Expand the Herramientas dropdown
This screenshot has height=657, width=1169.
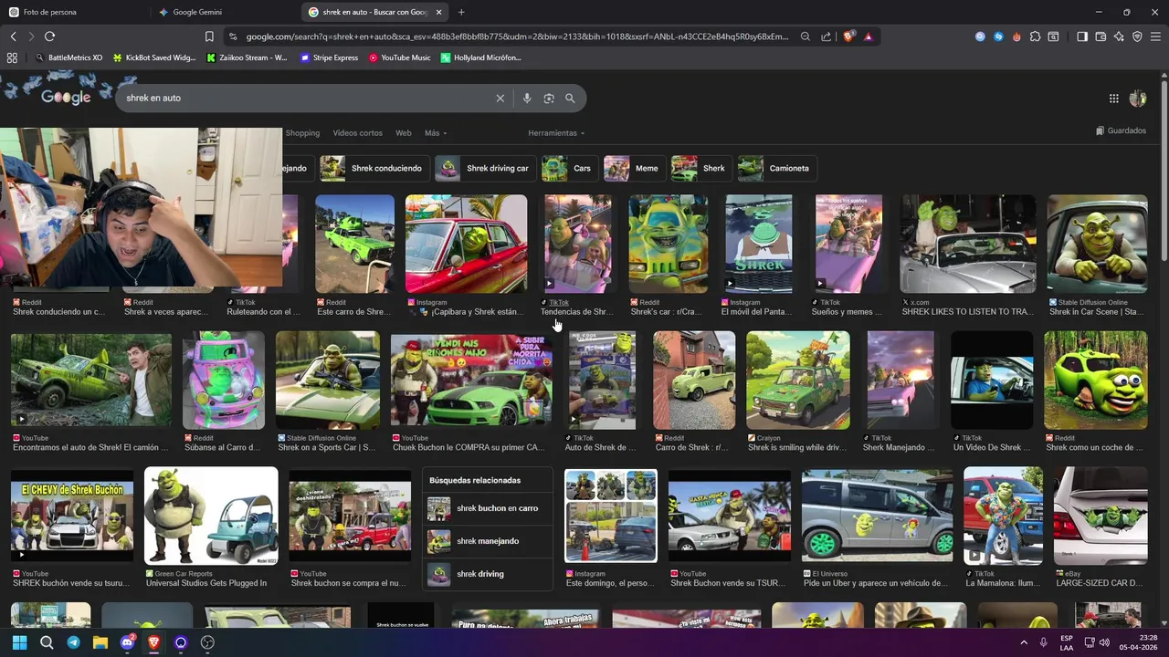click(x=556, y=133)
